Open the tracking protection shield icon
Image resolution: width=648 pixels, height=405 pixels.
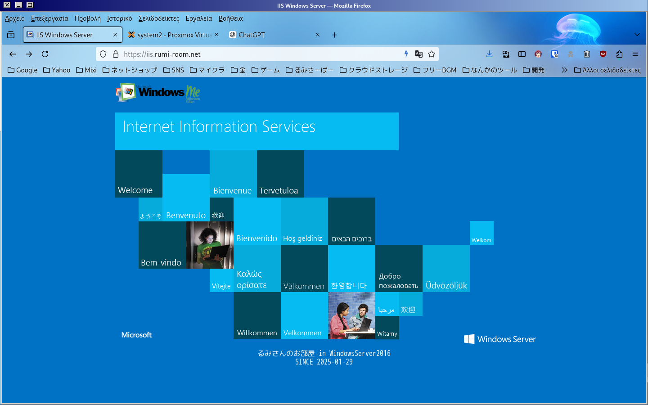pyautogui.click(x=103, y=54)
